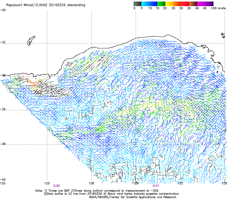Click the '126' longitude axis label

(x=91, y=183)
